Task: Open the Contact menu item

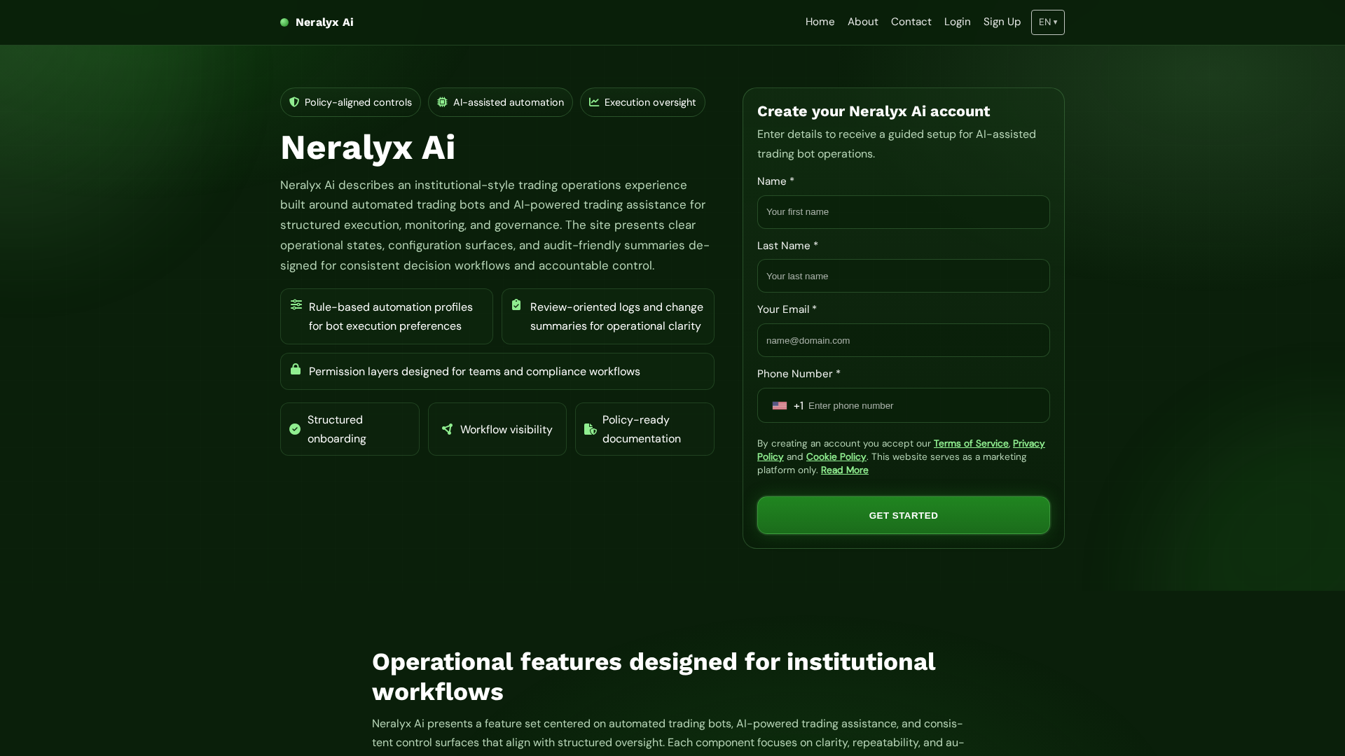Action: coord(911,22)
